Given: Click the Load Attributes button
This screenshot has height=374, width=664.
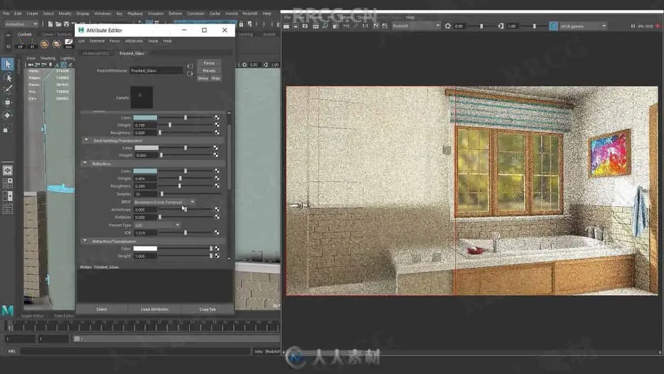Looking at the screenshot, I should tap(154, 309).
